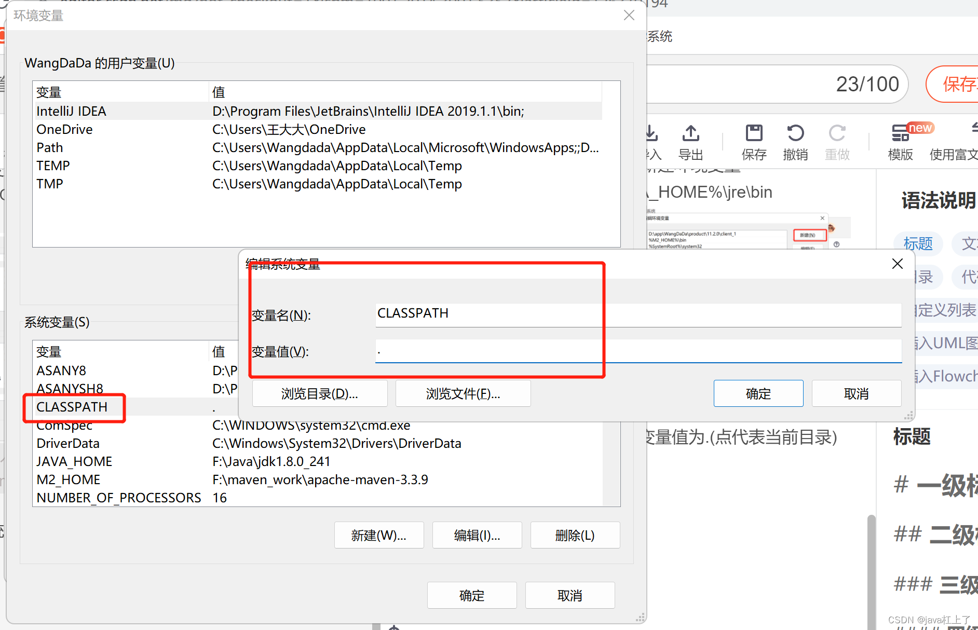Viewport: 978px width, 630px height.
Task: Click 删除(L) button for system variables
Action: click(575, 535)
